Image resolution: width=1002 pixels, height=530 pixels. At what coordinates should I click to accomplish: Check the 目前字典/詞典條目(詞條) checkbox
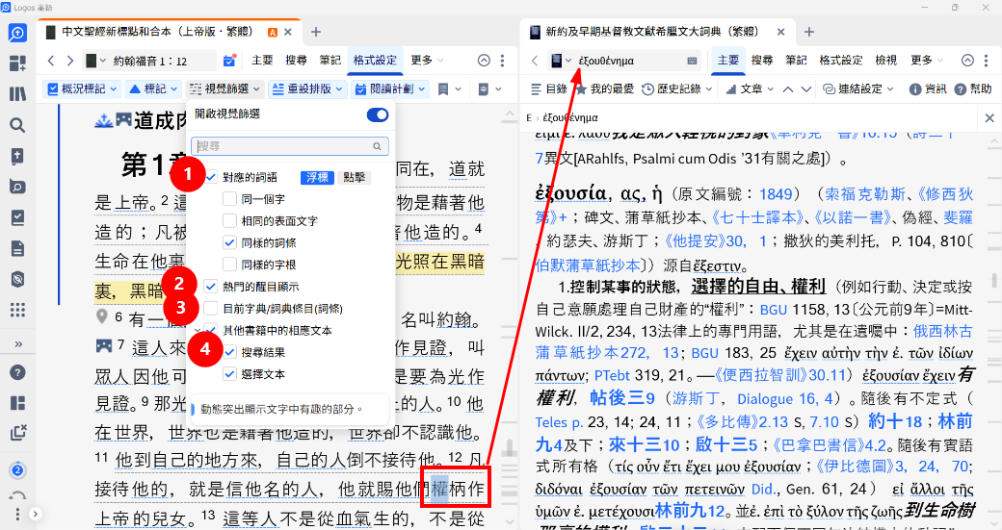coord(211,309)
